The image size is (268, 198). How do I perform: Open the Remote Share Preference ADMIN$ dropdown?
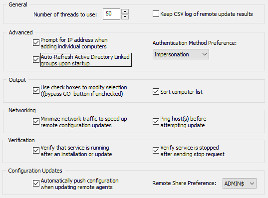240,184
